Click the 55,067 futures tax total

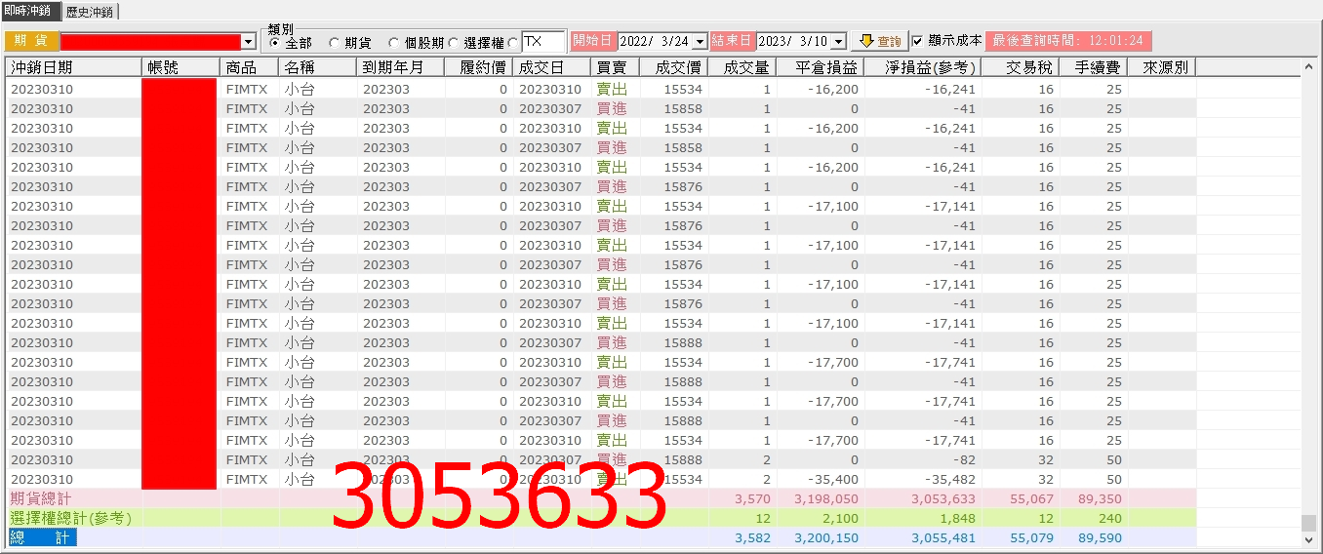[x=1032, y=498]
